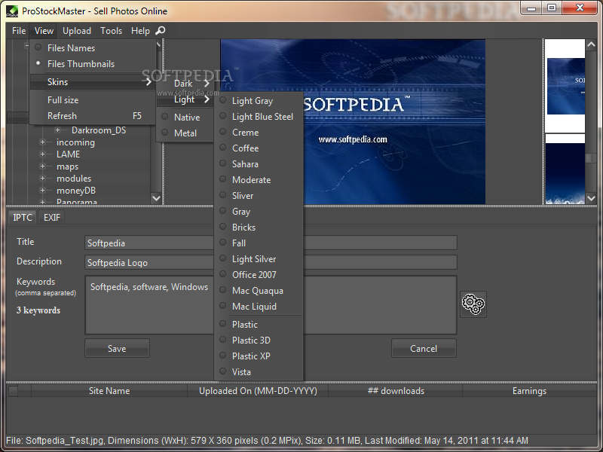Choose the Plastic 3D skin

(259, 341)
